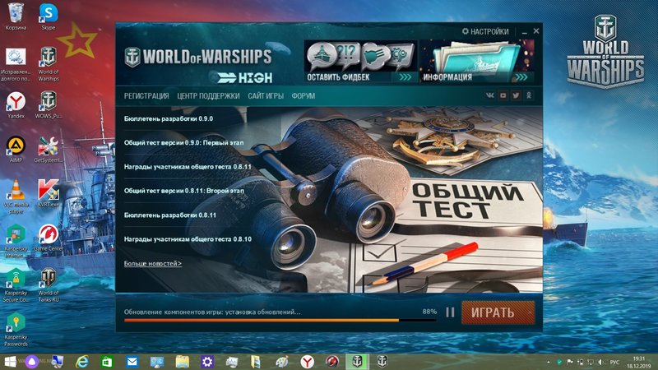Screen dimensions: 658x370
Task: Open the Mail app from taskbar
Action: click(x=132, y=362)
